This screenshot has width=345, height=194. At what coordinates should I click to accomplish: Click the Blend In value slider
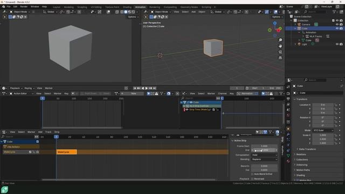tap(264, 166)
